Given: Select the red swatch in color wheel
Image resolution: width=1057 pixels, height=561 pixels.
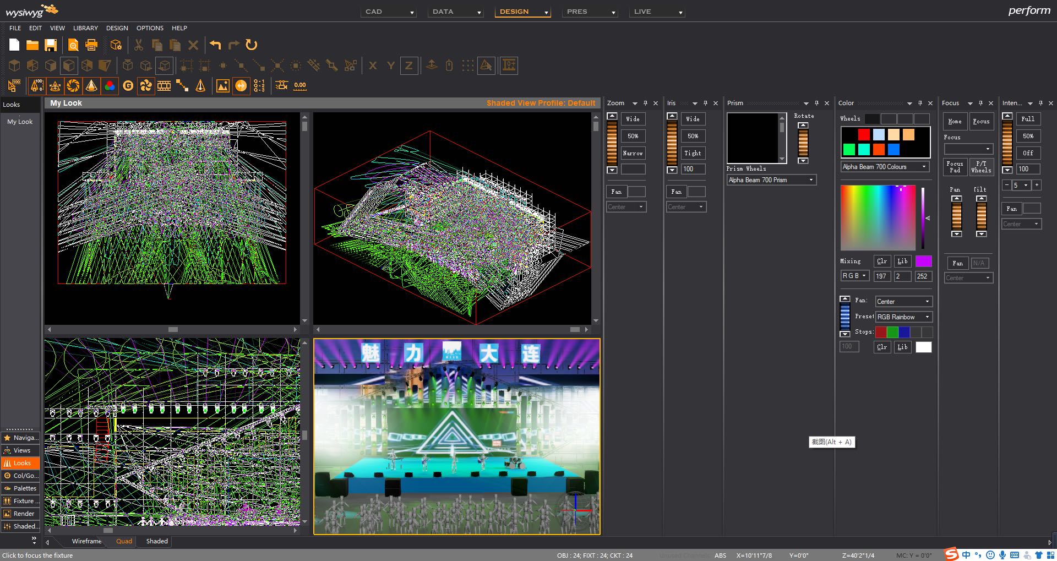Looking at the screenshot, I should pos(864,135).
